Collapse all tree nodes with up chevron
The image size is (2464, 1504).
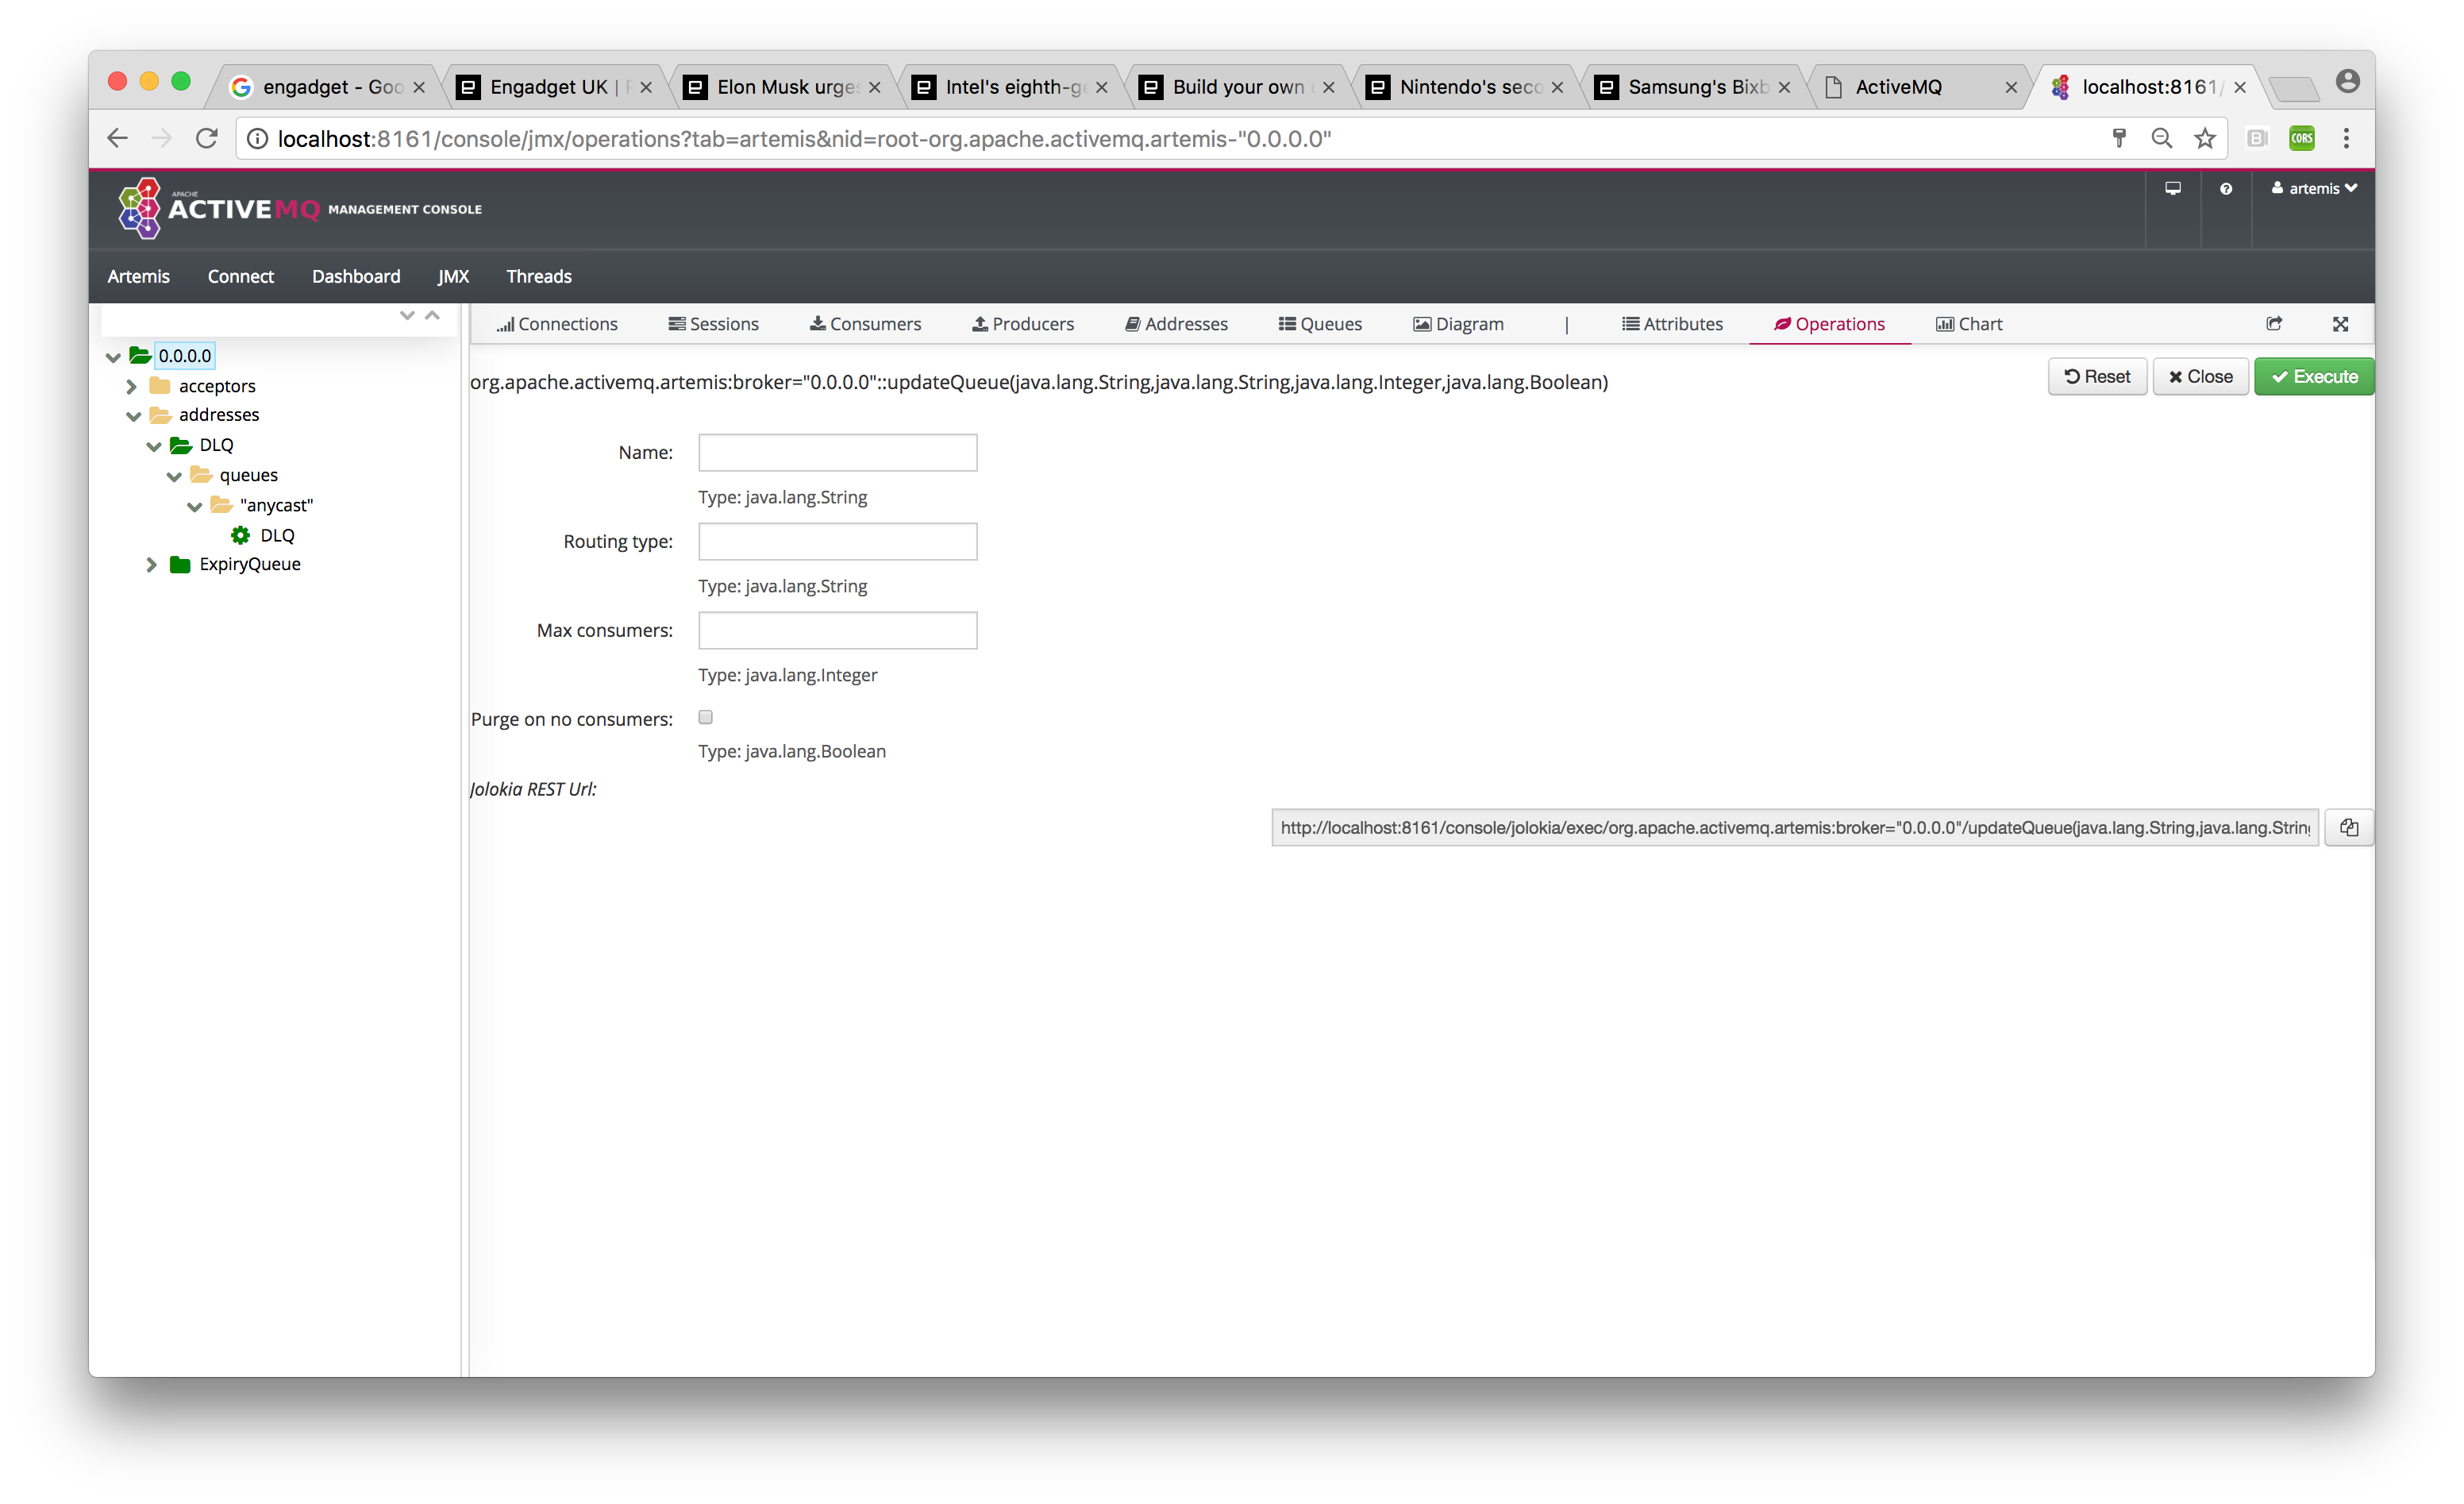pos(432,316)
